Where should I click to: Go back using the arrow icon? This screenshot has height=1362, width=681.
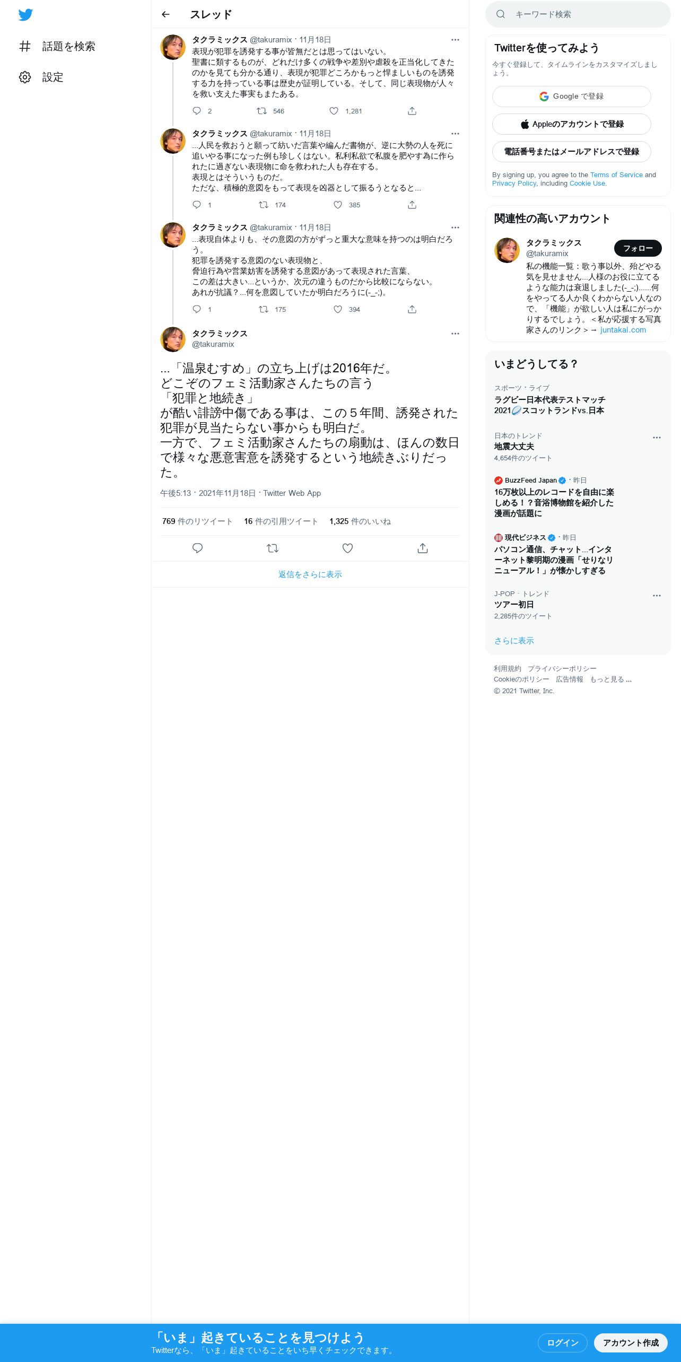[x=165, y=14]
